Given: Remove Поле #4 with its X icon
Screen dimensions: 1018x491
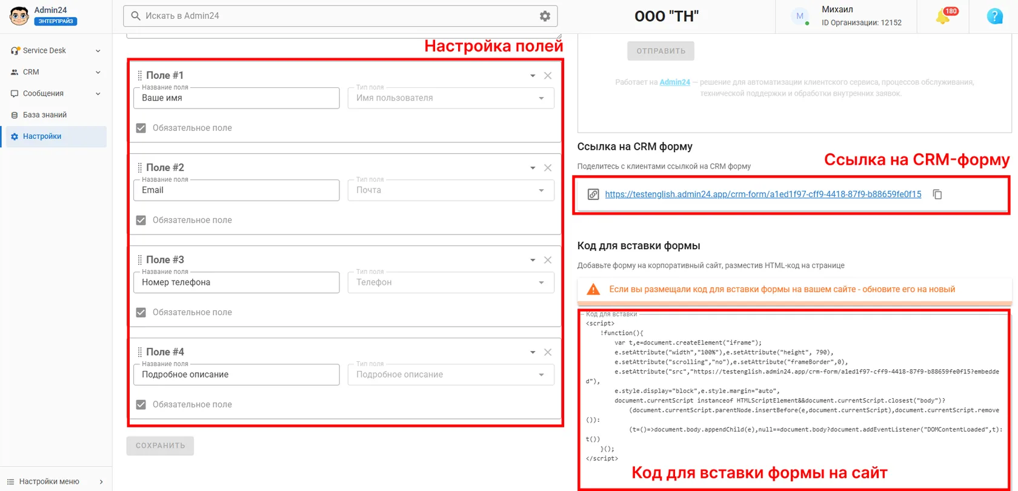Looking at the screenshot, I should coord(548,352).
